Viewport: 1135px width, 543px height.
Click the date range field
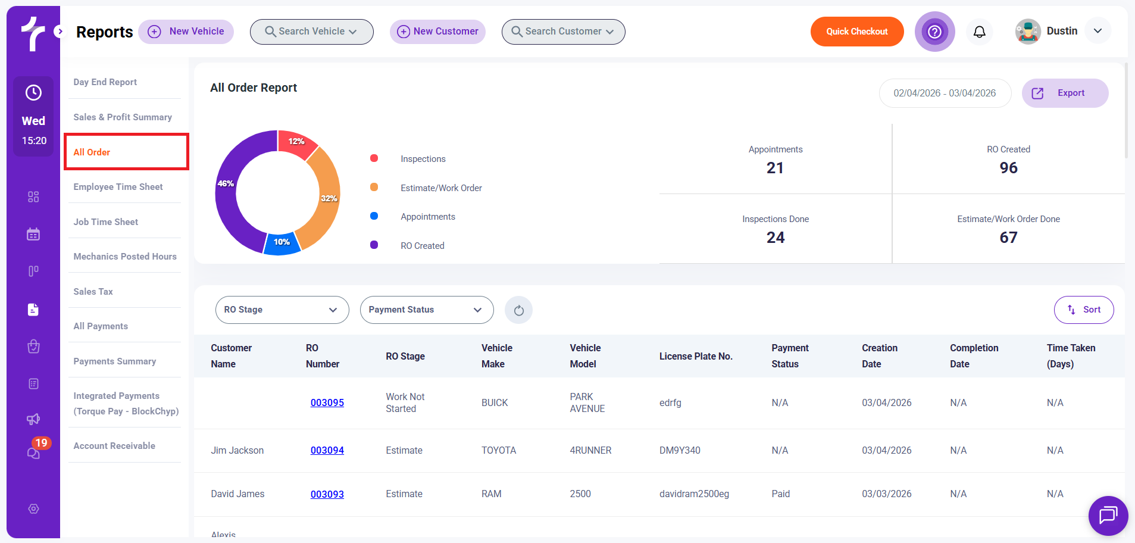[944, 93]
